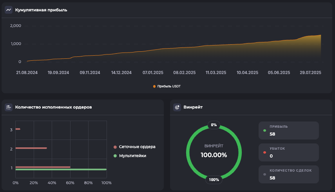Image resolution: width=335 pixels, height=192 pixels.
Task: Click the 0% badge atop the winrate donut
Action: click(x=214, y=125)
